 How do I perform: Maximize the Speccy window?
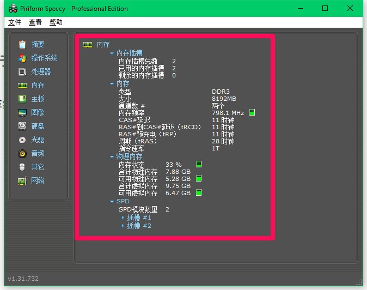[x=325, y=8]
